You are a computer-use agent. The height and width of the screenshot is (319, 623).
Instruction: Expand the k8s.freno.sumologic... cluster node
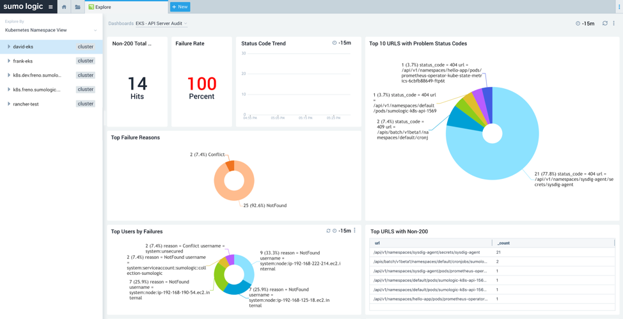click(x=9, y=89)
